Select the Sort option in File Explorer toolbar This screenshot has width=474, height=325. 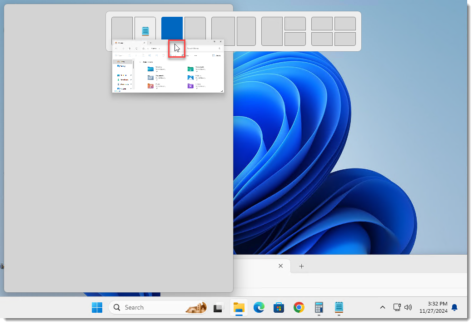tap(173, 55)
